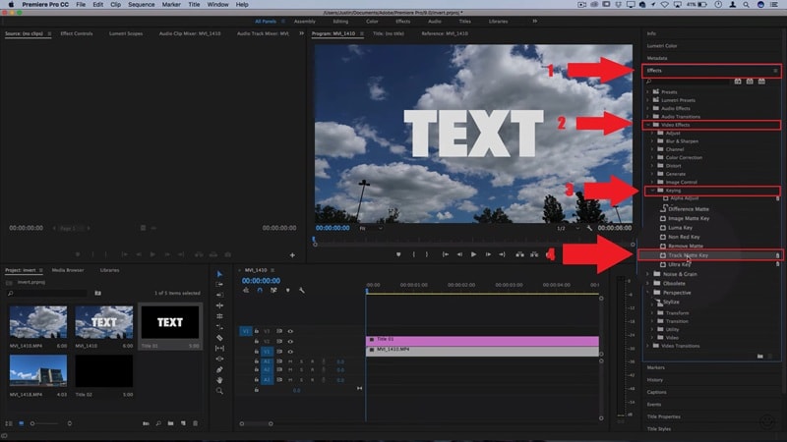Select the Selection tool in the toolbar

tap(219, 274)
